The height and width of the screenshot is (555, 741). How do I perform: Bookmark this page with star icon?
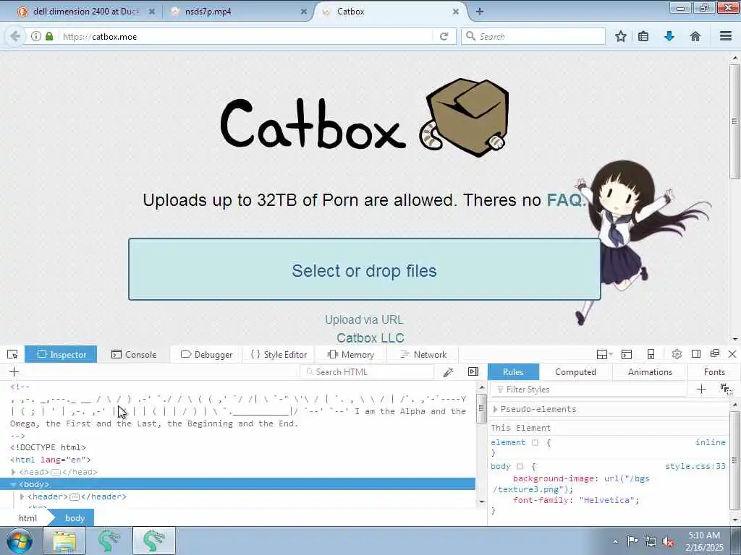620,36
